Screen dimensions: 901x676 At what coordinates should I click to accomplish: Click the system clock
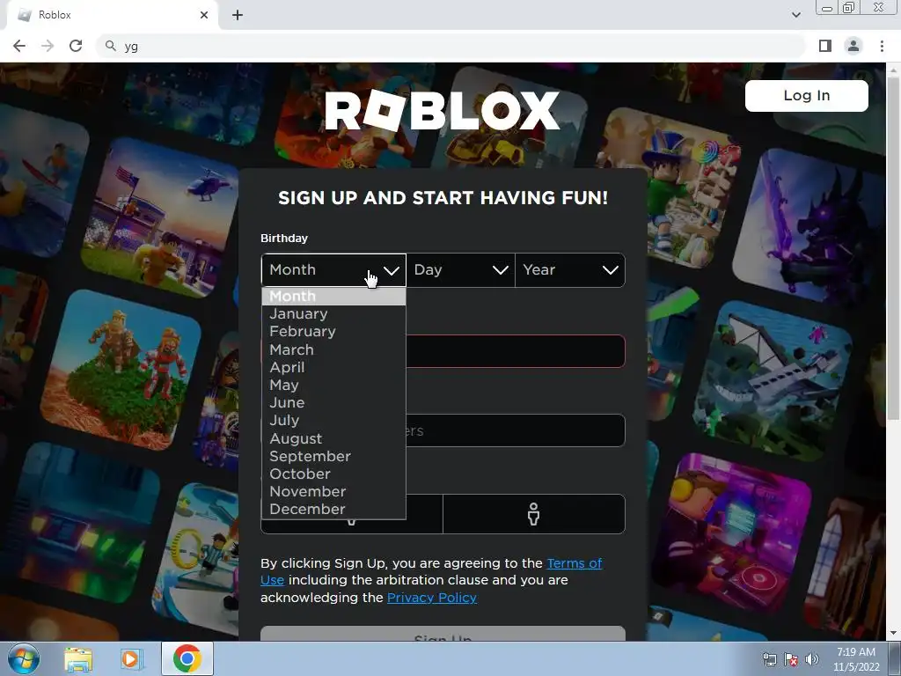(x=856, y=659)
